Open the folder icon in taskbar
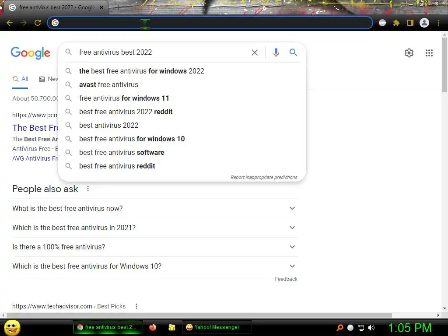 click(171, 327)
